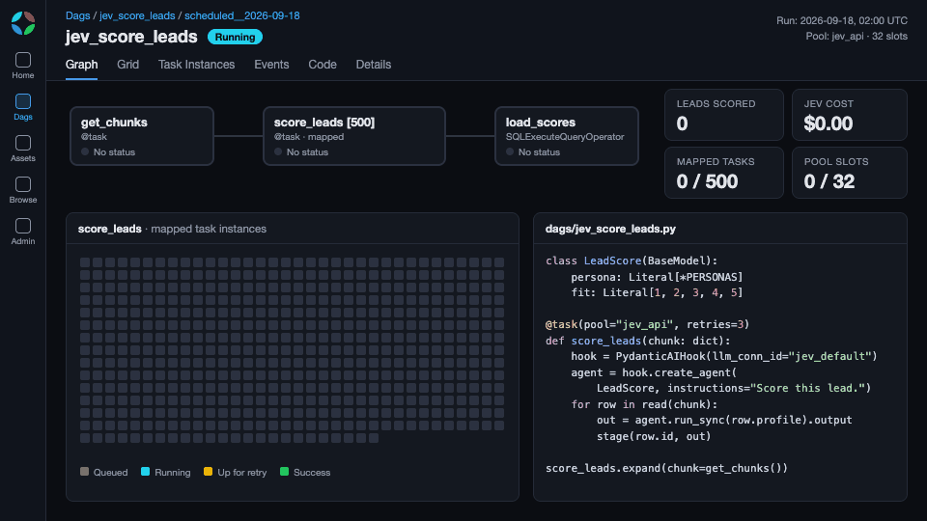The height and width of the screenshot is (521, 927).
Task: Open Assets in the sidebar
Action: [23, 149]
